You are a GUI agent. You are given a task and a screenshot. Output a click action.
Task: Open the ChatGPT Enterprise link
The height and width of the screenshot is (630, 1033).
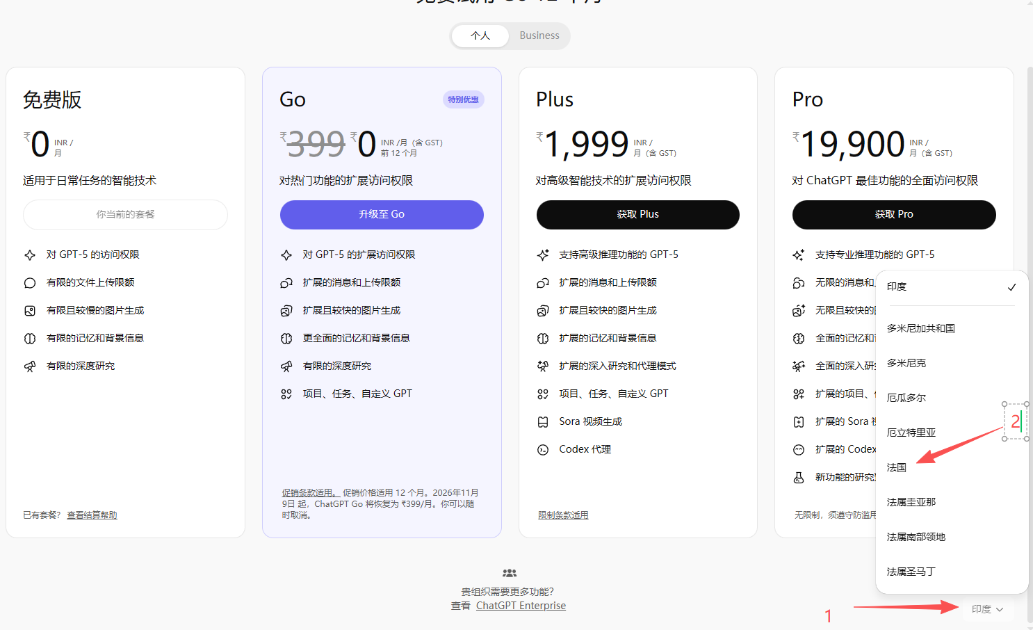pos(521,606)
